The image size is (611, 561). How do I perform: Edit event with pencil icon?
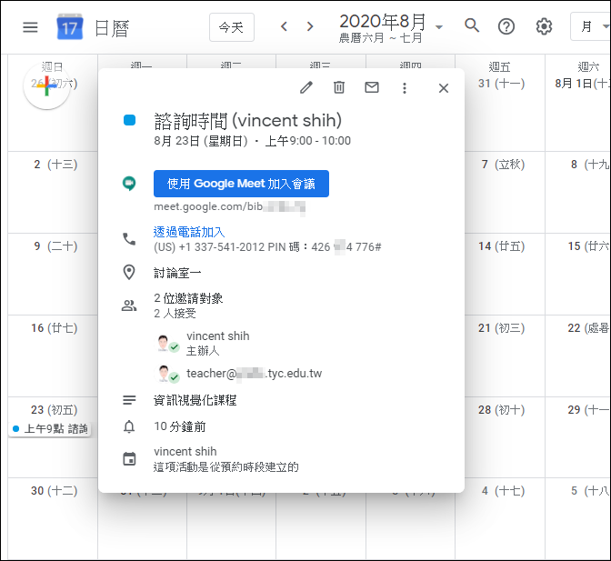[x=306, y=87]
